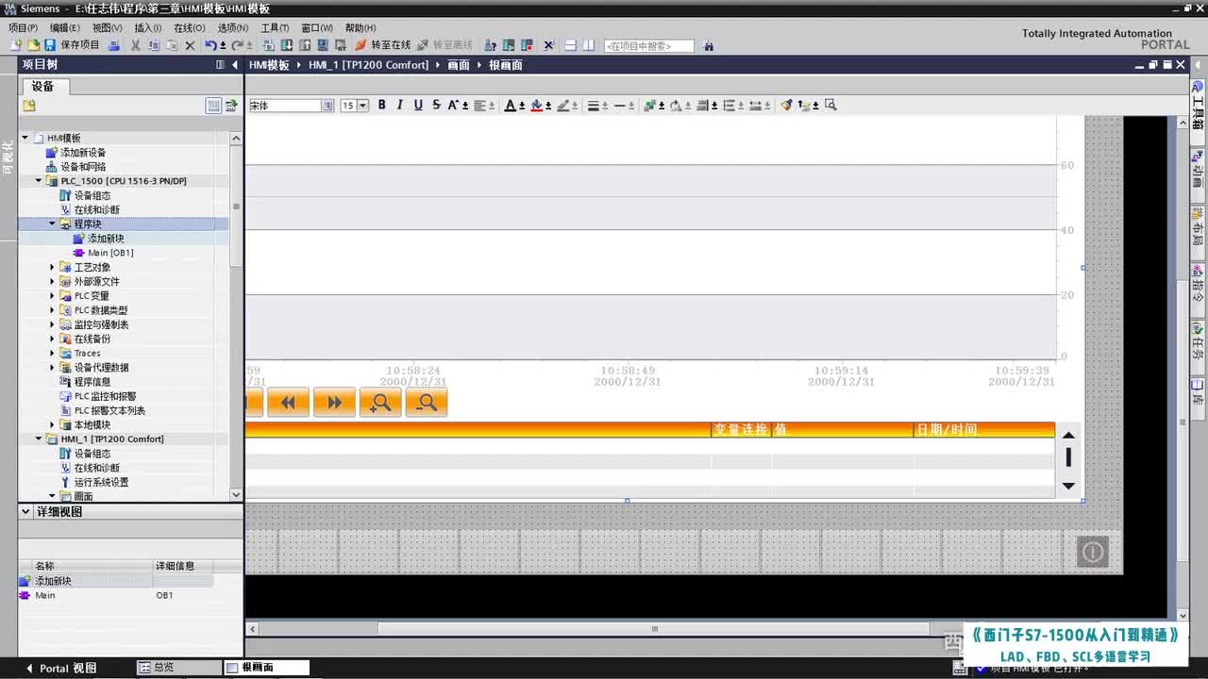Click the zoom selection magnifier icon
This screenshot has width=1208, height=679.
click(x=830, y=105)
